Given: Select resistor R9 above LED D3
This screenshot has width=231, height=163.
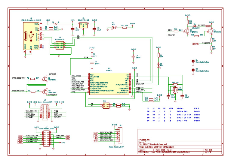Looking at the screenshot, I should point(159,55).
